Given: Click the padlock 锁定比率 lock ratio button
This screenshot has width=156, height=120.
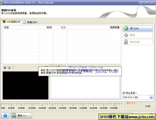Looking at the screenshot, I should point(138,42).
